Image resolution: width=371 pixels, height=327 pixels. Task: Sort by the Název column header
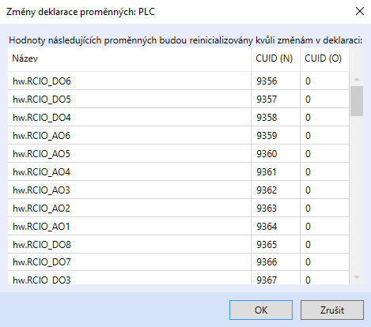129,58
